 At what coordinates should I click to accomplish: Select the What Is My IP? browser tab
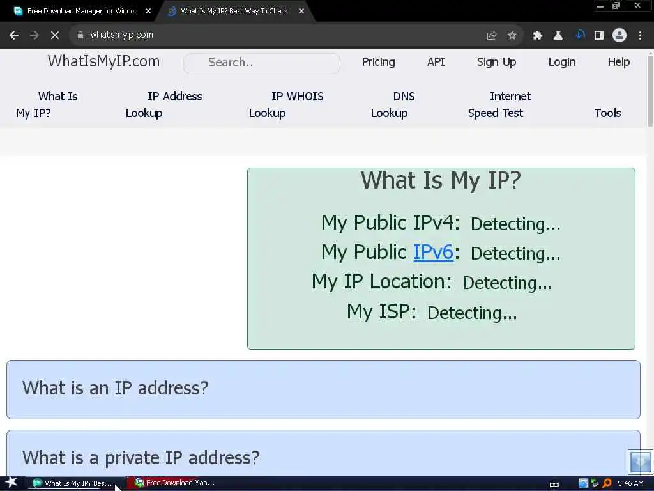(234, 12)
